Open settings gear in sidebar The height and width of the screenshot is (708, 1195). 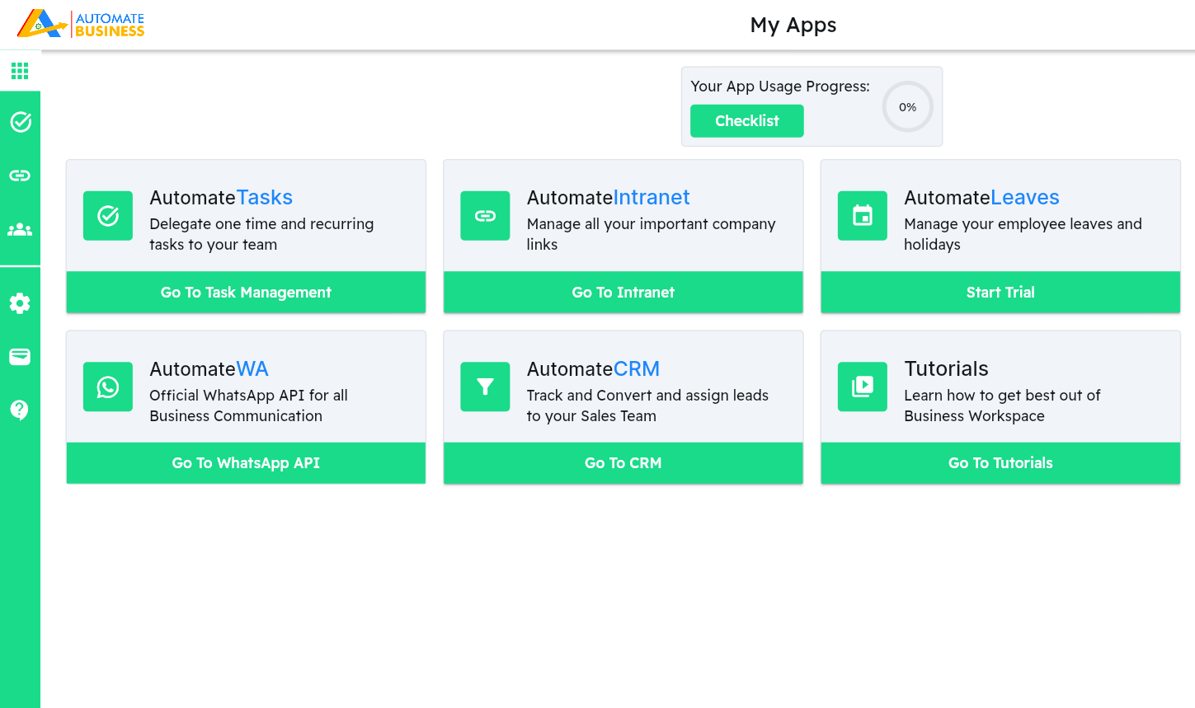[20, 303]
